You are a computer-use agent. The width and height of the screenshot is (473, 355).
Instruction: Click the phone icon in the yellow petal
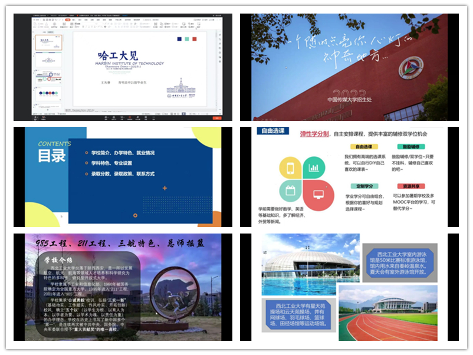coord(290,169)
